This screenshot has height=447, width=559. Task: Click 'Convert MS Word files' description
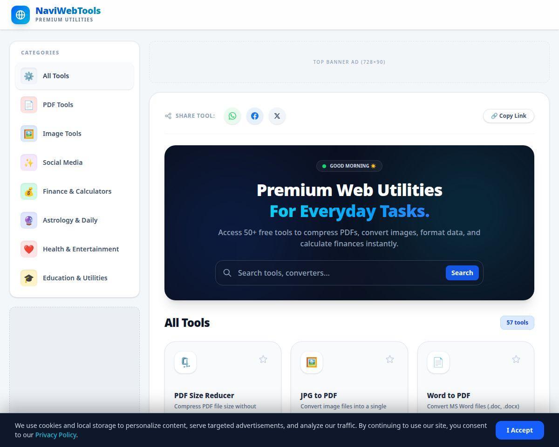473,406
